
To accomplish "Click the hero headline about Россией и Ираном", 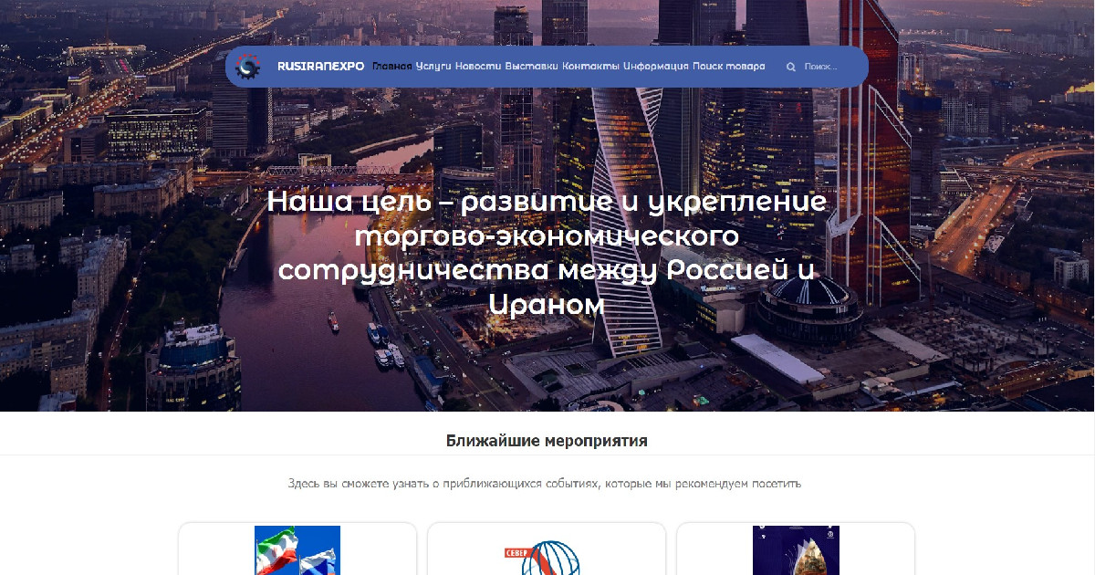I will pyautogui.click(x=547, y=253).
